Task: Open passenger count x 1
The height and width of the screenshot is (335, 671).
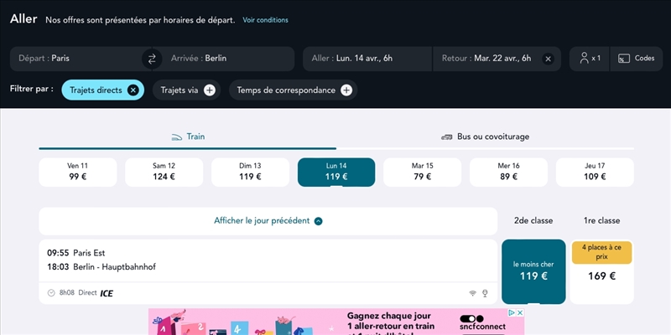Action: pyautogui.click(x=590, y=59)
